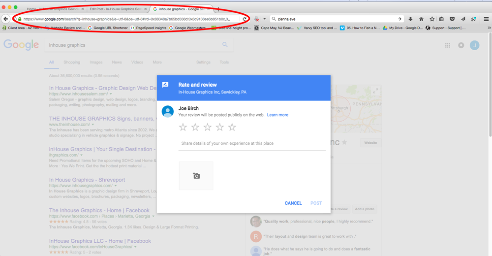Click the Website button in business panel
This screenshot has width=492, height=256.
pyautogui.click(x=370, y=143)
